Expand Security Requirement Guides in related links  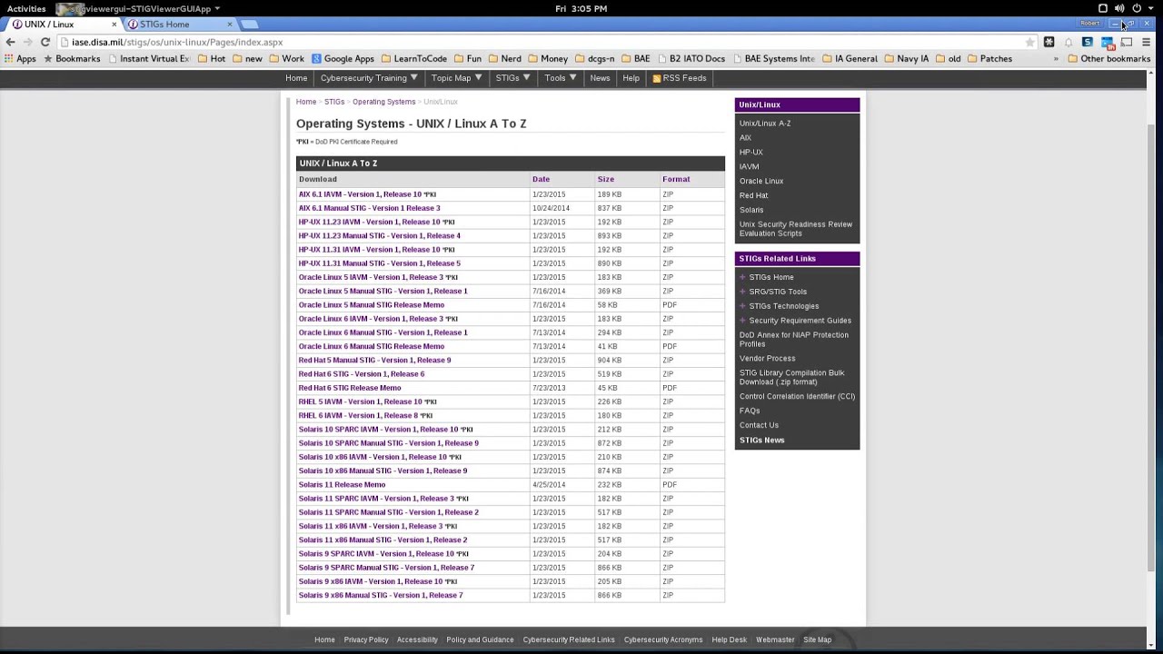[x=742, y=321]
